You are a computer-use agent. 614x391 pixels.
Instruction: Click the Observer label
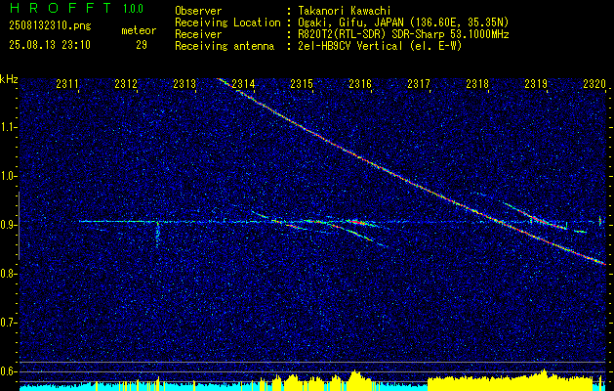[x=198, y=11]
